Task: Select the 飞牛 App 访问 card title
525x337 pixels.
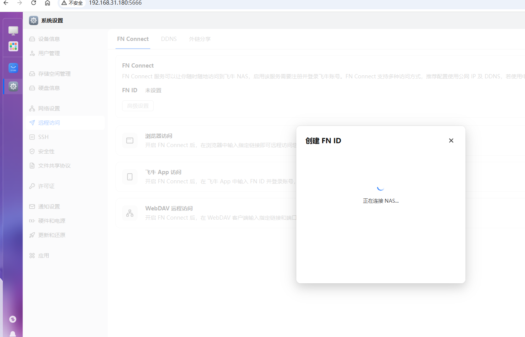Action: (163, 172)
